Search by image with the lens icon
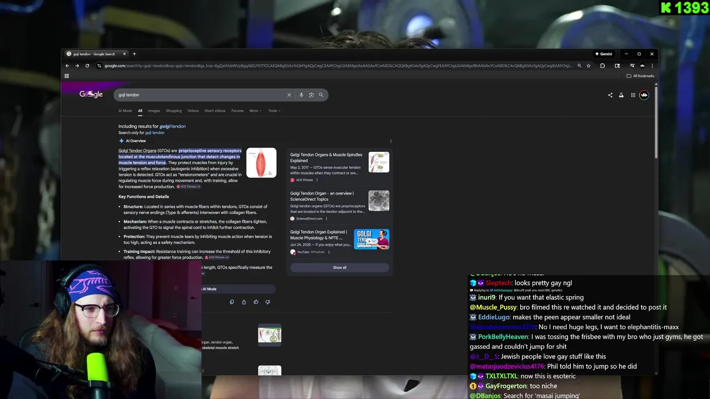The image size is (710, 399). pyautogui.click(x=311, y=95)
